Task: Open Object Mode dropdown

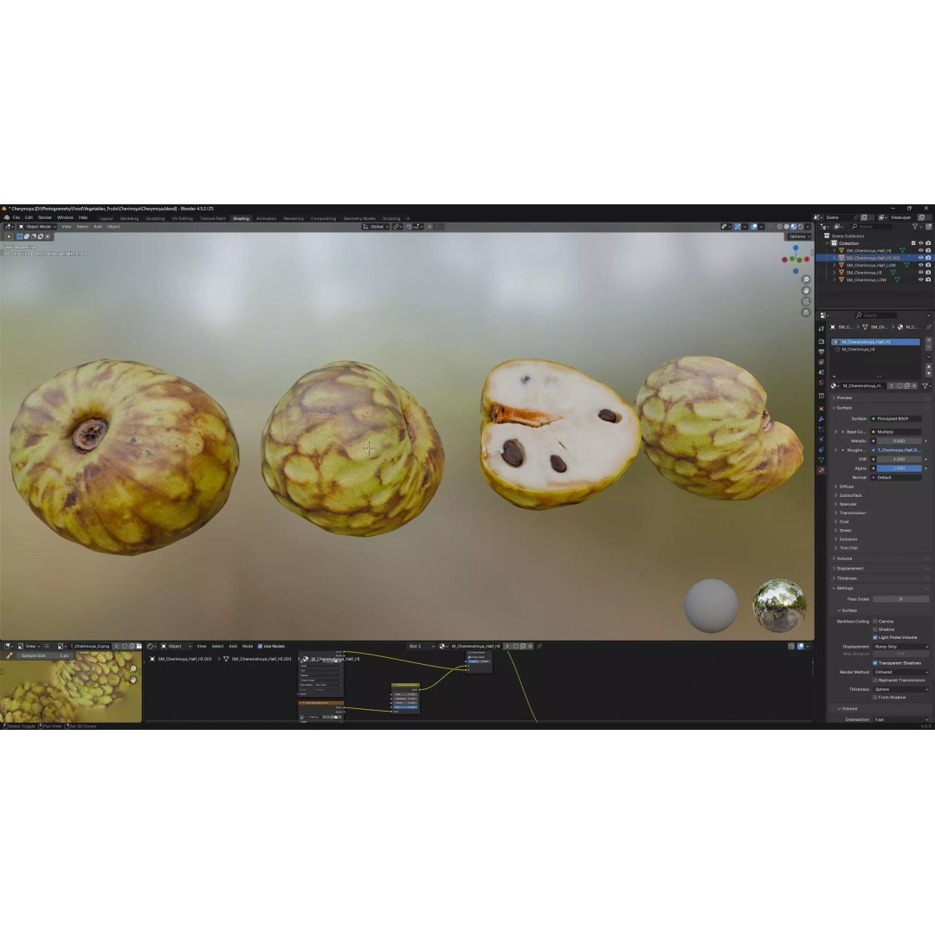Action: [x=37, y=227]
